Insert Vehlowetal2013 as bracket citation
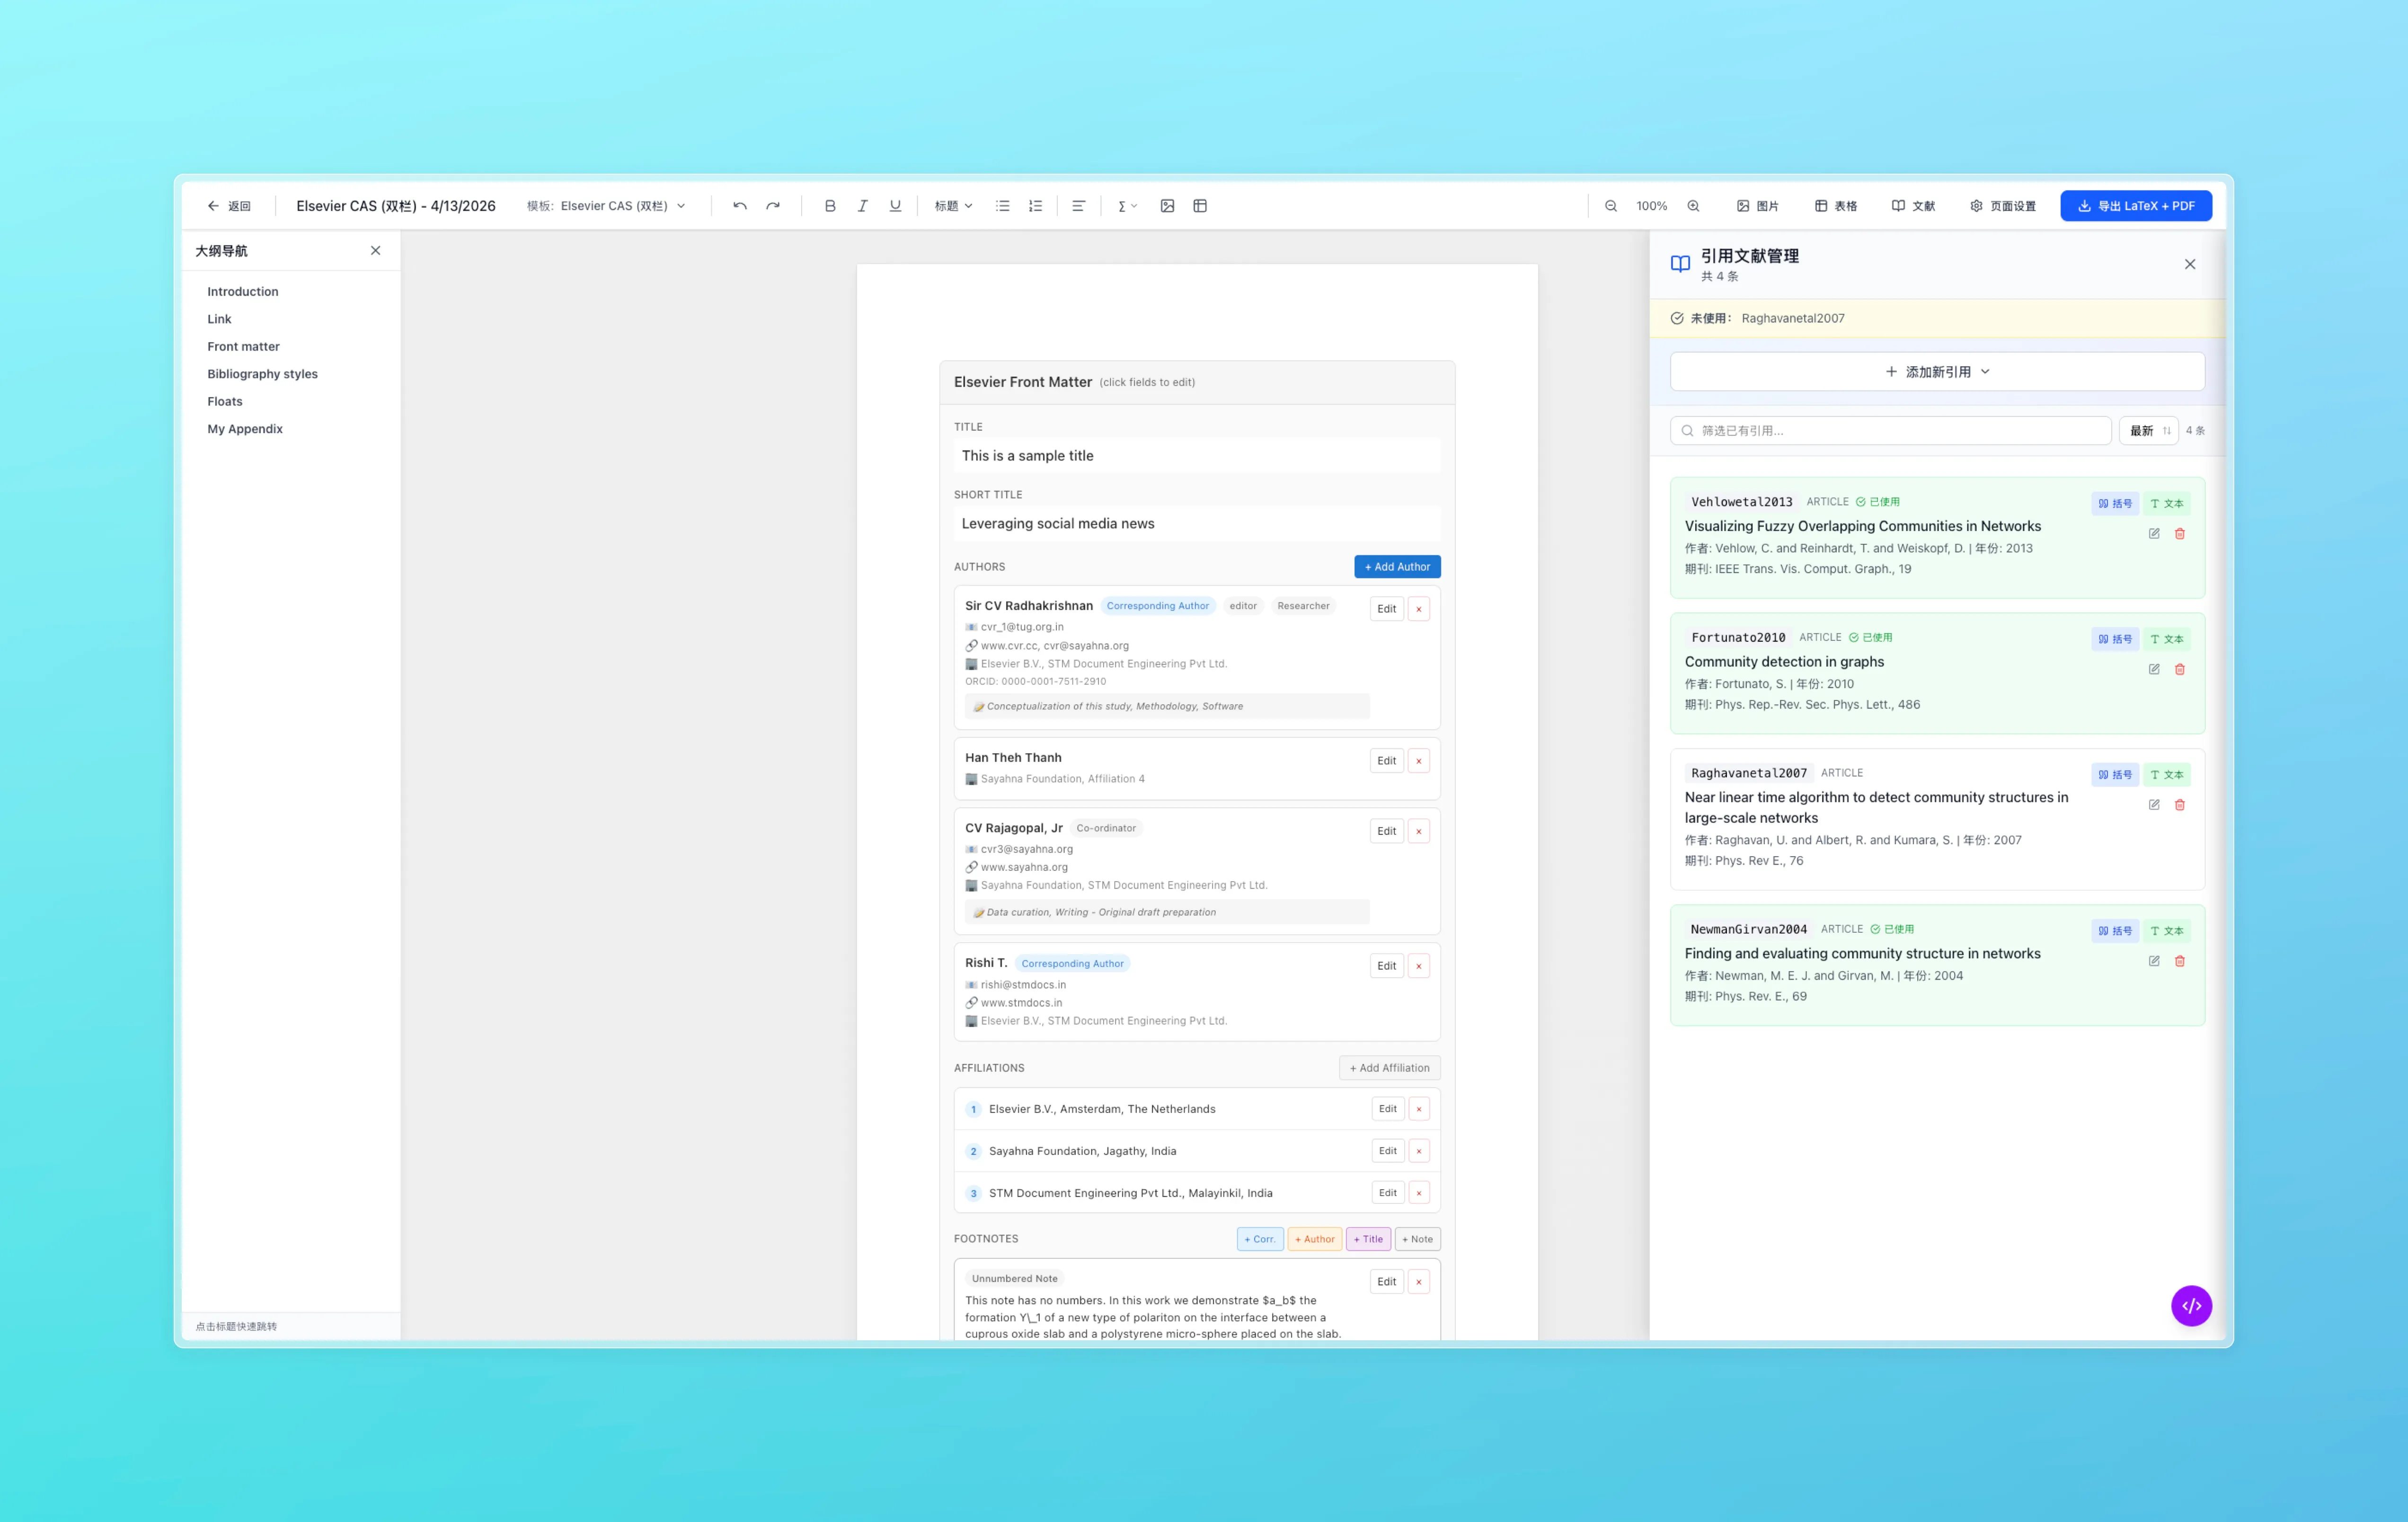The image size is (2408, 1522). [x=2114, y=503]
